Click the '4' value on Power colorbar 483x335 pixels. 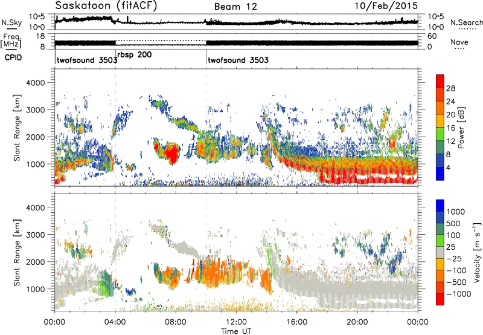pos(449,167)
